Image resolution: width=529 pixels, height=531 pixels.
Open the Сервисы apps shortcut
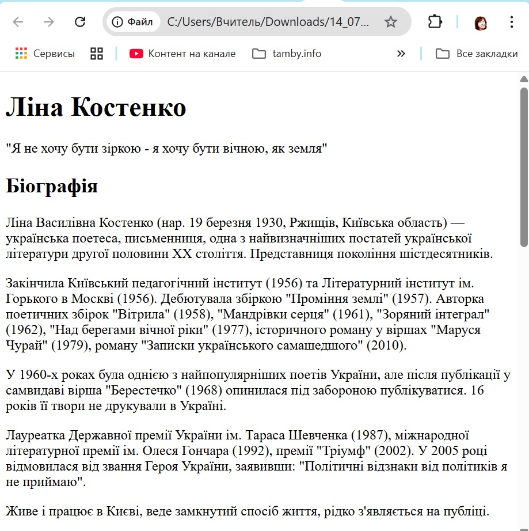tap(45, 54)
